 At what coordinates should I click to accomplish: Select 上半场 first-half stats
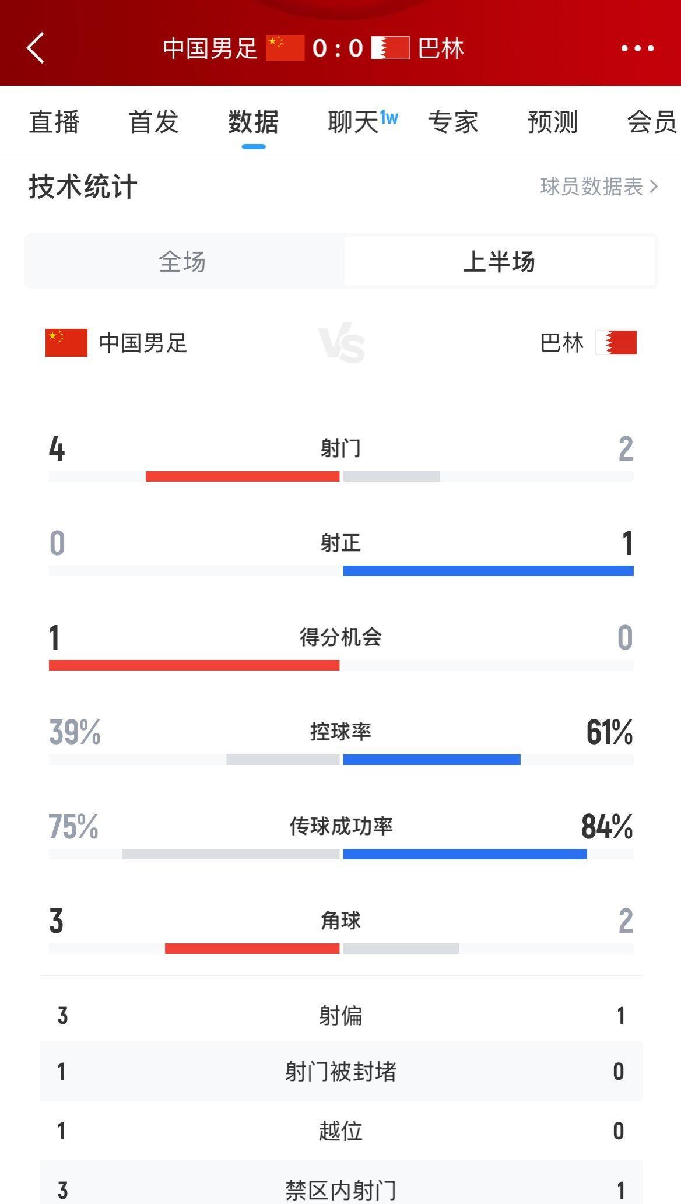click(499, 262)
